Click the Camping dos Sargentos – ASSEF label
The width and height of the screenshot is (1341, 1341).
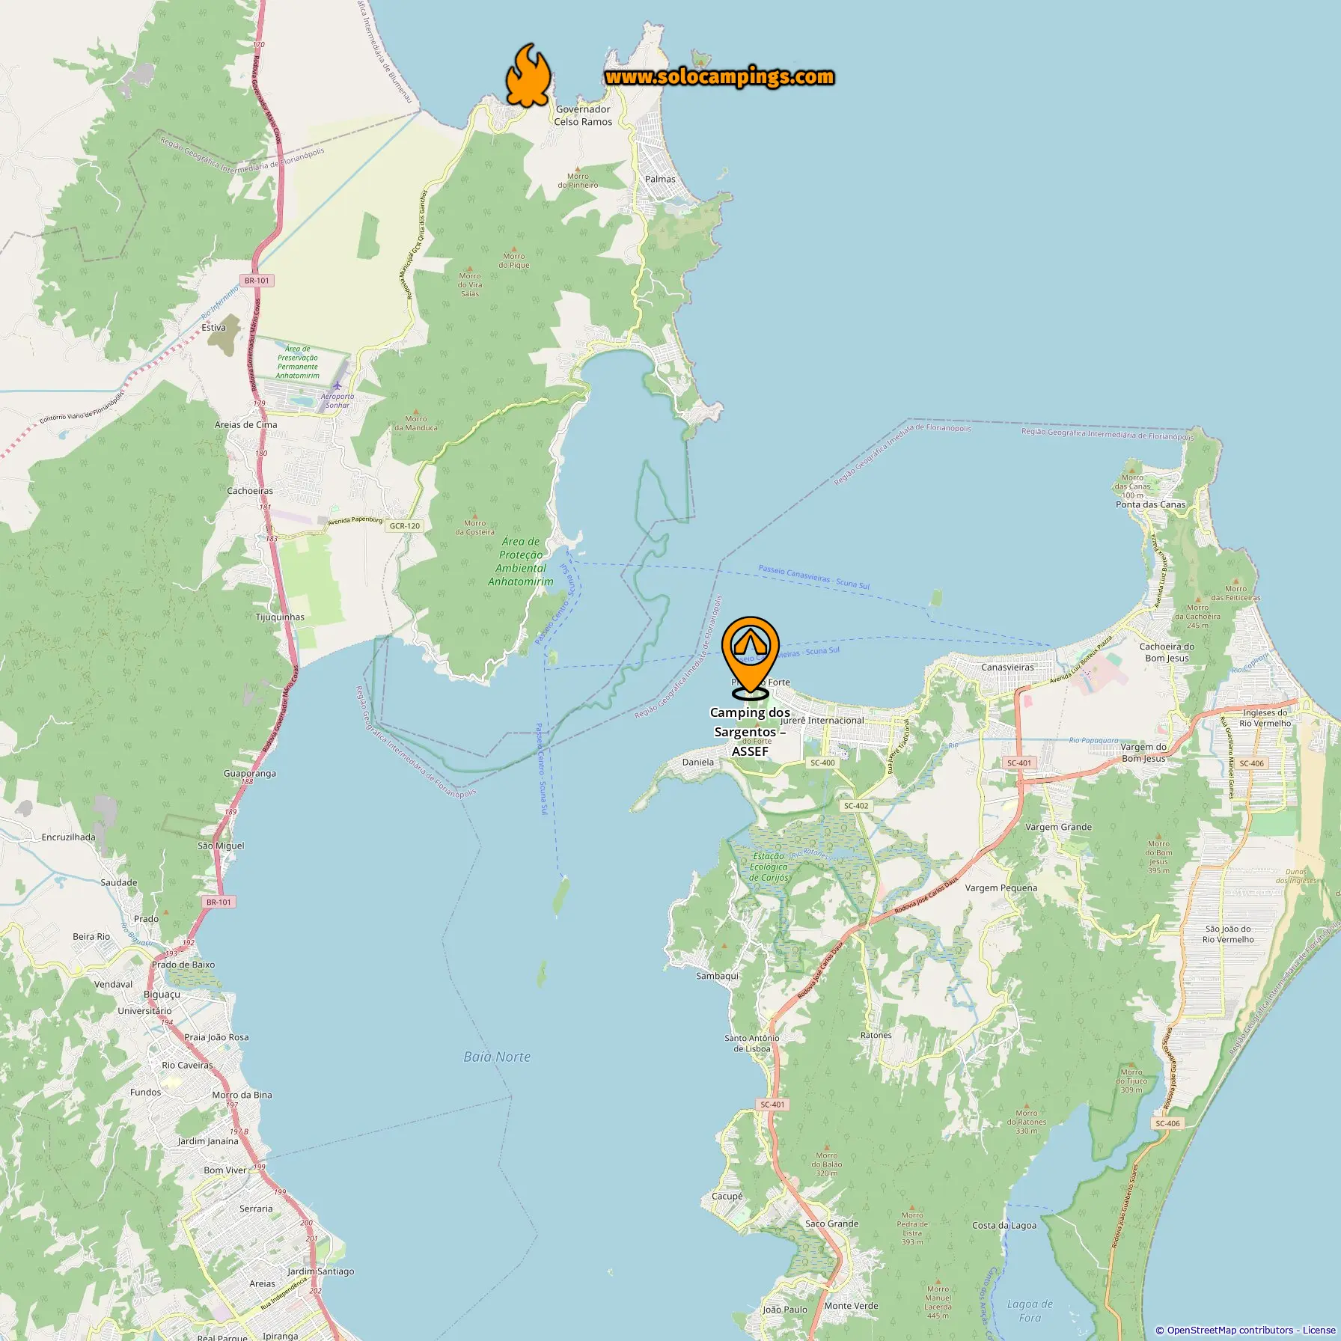tap(750, 731)
